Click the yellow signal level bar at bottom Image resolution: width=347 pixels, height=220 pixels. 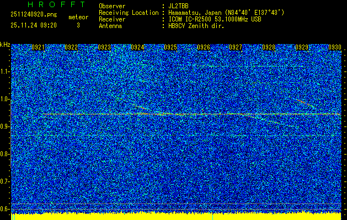tap(177, 216)
